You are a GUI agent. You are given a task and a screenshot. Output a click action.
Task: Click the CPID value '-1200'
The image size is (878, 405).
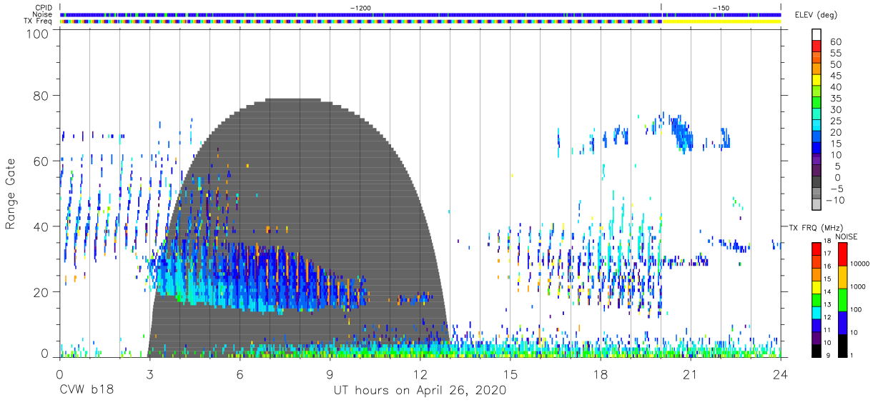(360, 7)
